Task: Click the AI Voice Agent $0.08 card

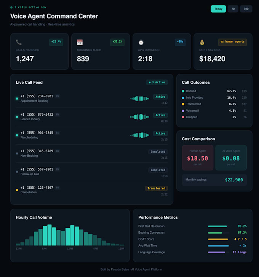Action: click(231, 158)
